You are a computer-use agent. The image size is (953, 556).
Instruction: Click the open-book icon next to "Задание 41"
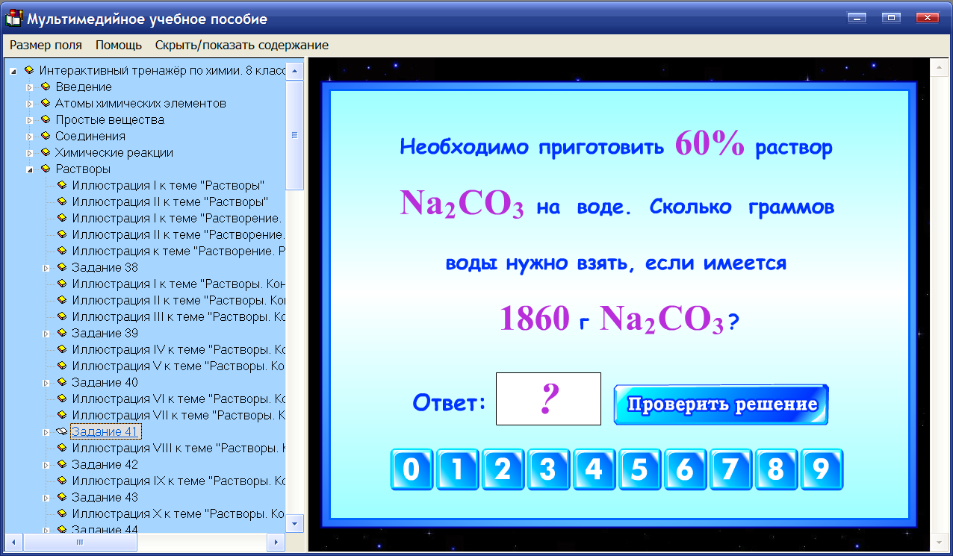tap(62, 431)
